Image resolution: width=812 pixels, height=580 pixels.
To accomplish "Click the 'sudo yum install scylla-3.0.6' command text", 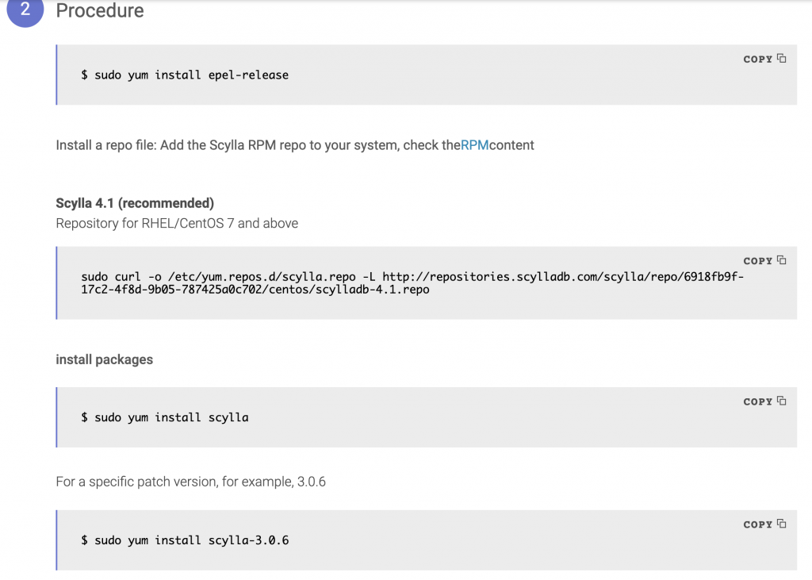I will (x=185, y=540).
